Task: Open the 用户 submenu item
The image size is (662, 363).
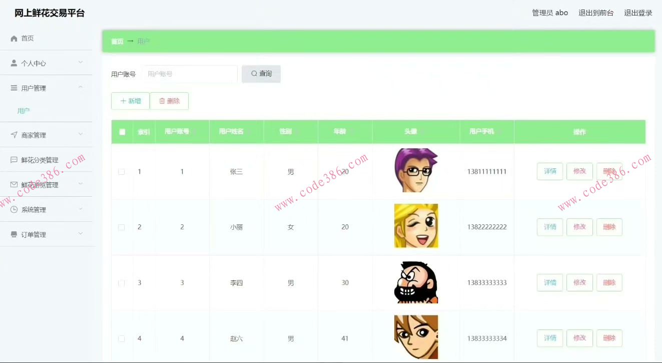Action: 24,111
